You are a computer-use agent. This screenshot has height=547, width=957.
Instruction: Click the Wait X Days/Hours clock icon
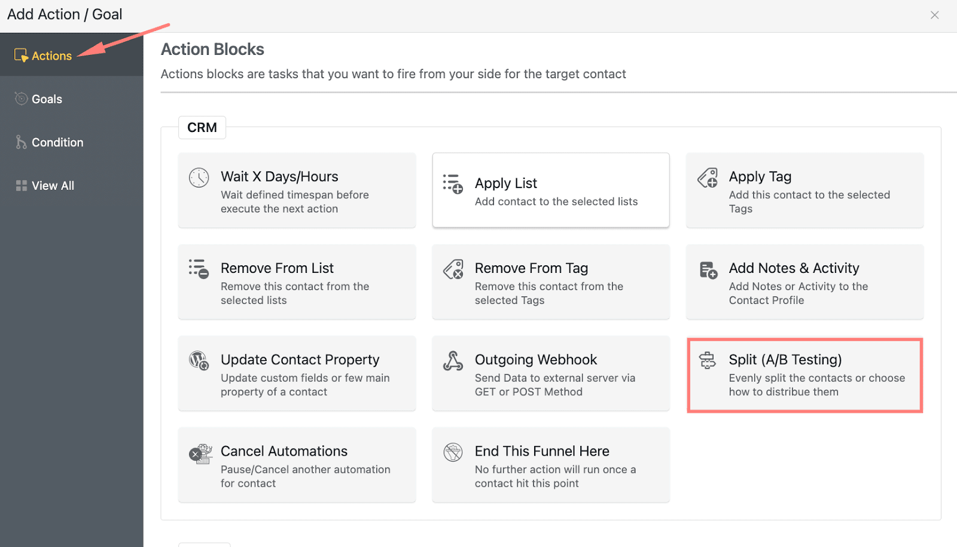[x=199, y=178]
